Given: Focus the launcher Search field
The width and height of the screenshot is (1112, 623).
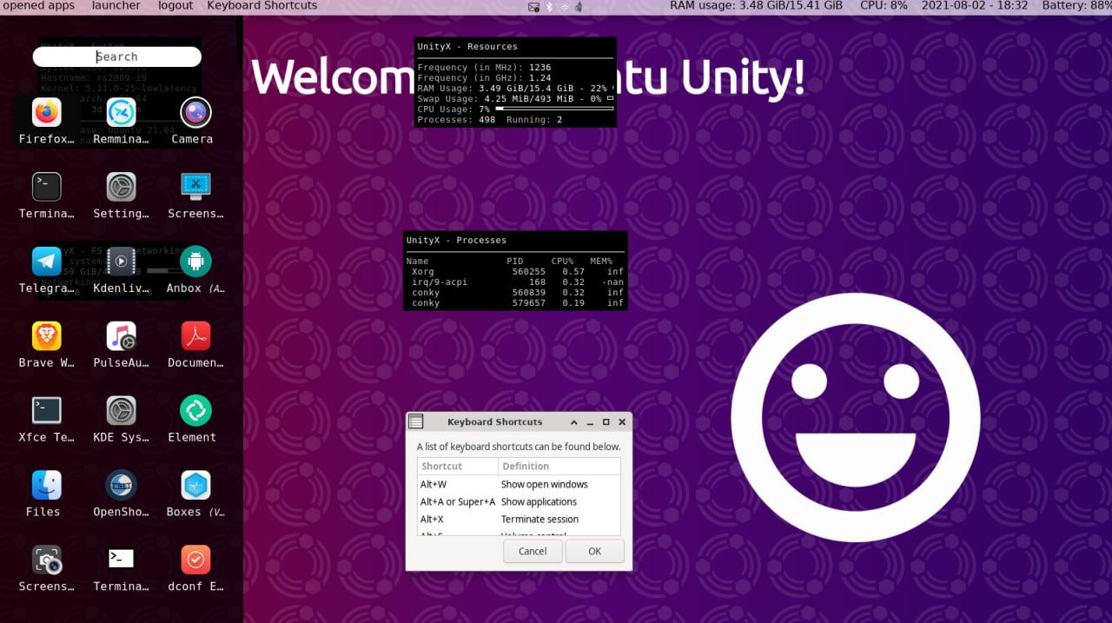Looking at the screenshot, I should point(117,56).
